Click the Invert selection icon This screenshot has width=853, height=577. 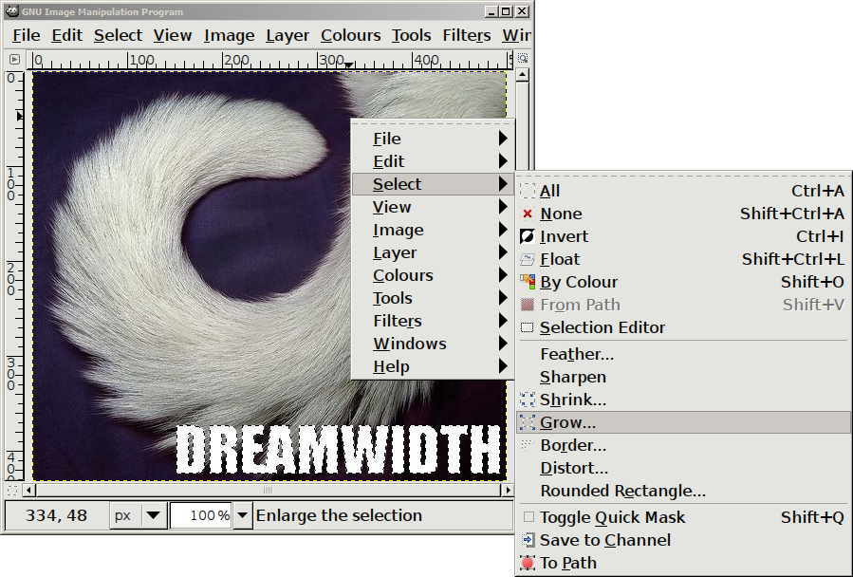pos(528,237)
